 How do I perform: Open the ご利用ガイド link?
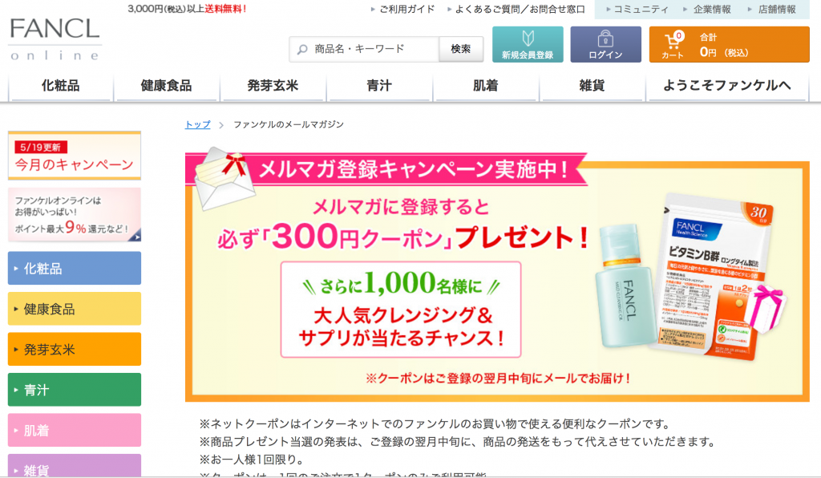point(406,10)
